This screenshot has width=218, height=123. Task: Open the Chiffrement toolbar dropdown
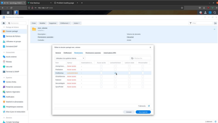(x=65, y=23)
